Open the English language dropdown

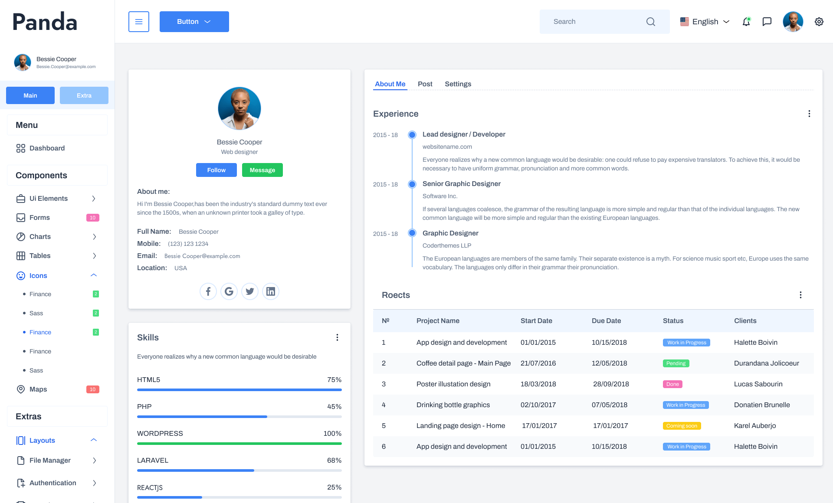point(705,22)
